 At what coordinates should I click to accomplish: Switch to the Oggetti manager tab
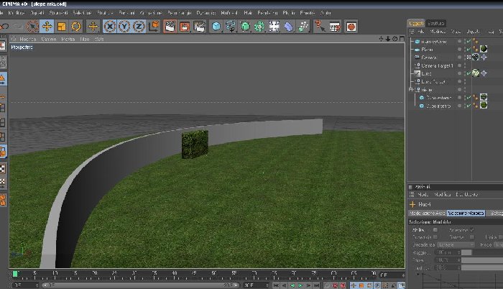(x=416, y=23)
